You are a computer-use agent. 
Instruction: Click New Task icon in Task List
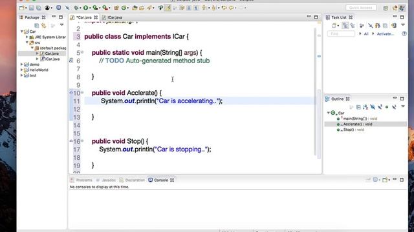[334, 26]
